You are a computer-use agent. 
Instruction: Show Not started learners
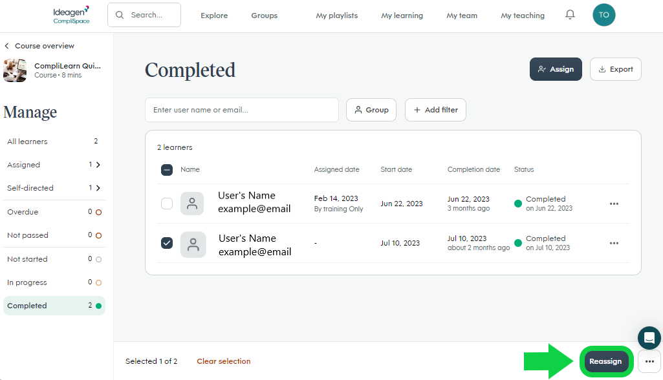point(54,259)
